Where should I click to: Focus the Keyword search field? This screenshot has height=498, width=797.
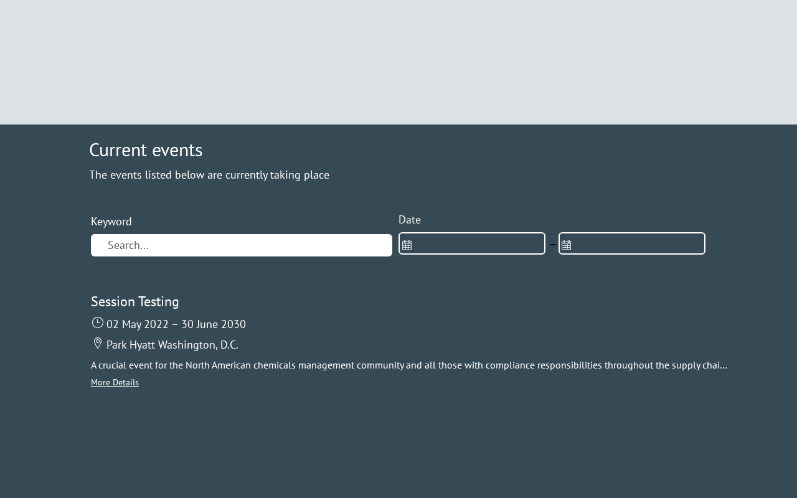(x=242, y=245)
